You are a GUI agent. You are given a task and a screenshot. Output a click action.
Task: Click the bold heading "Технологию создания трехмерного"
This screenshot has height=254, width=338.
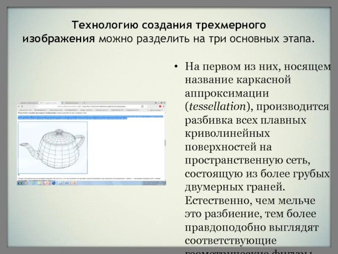(169, 25)
